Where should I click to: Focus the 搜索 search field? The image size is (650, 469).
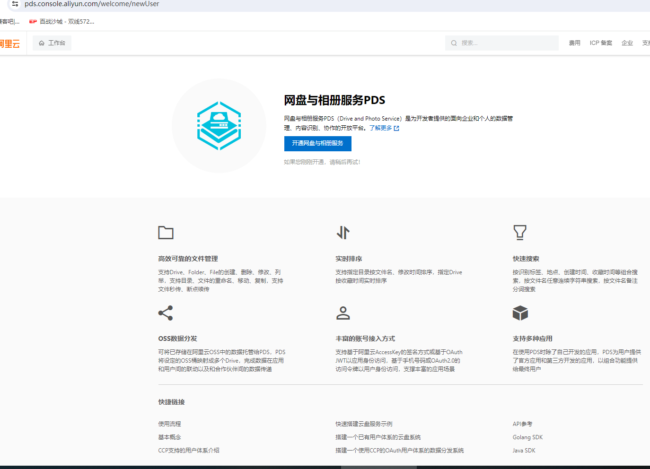coord(502,43)
